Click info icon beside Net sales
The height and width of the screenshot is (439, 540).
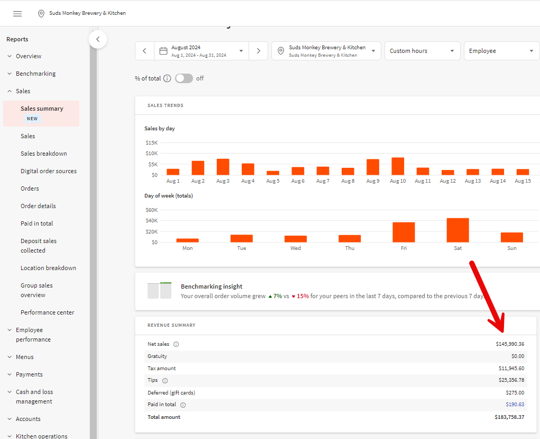176,344
